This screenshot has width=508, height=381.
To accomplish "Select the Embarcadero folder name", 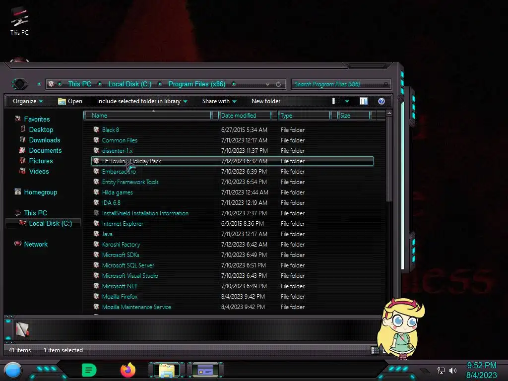I will click(119, 171).
